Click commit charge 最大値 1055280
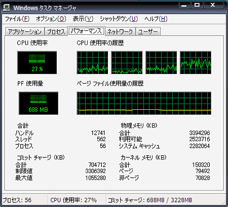Screen dimensions: 228x207 click(x=96, y=178)
